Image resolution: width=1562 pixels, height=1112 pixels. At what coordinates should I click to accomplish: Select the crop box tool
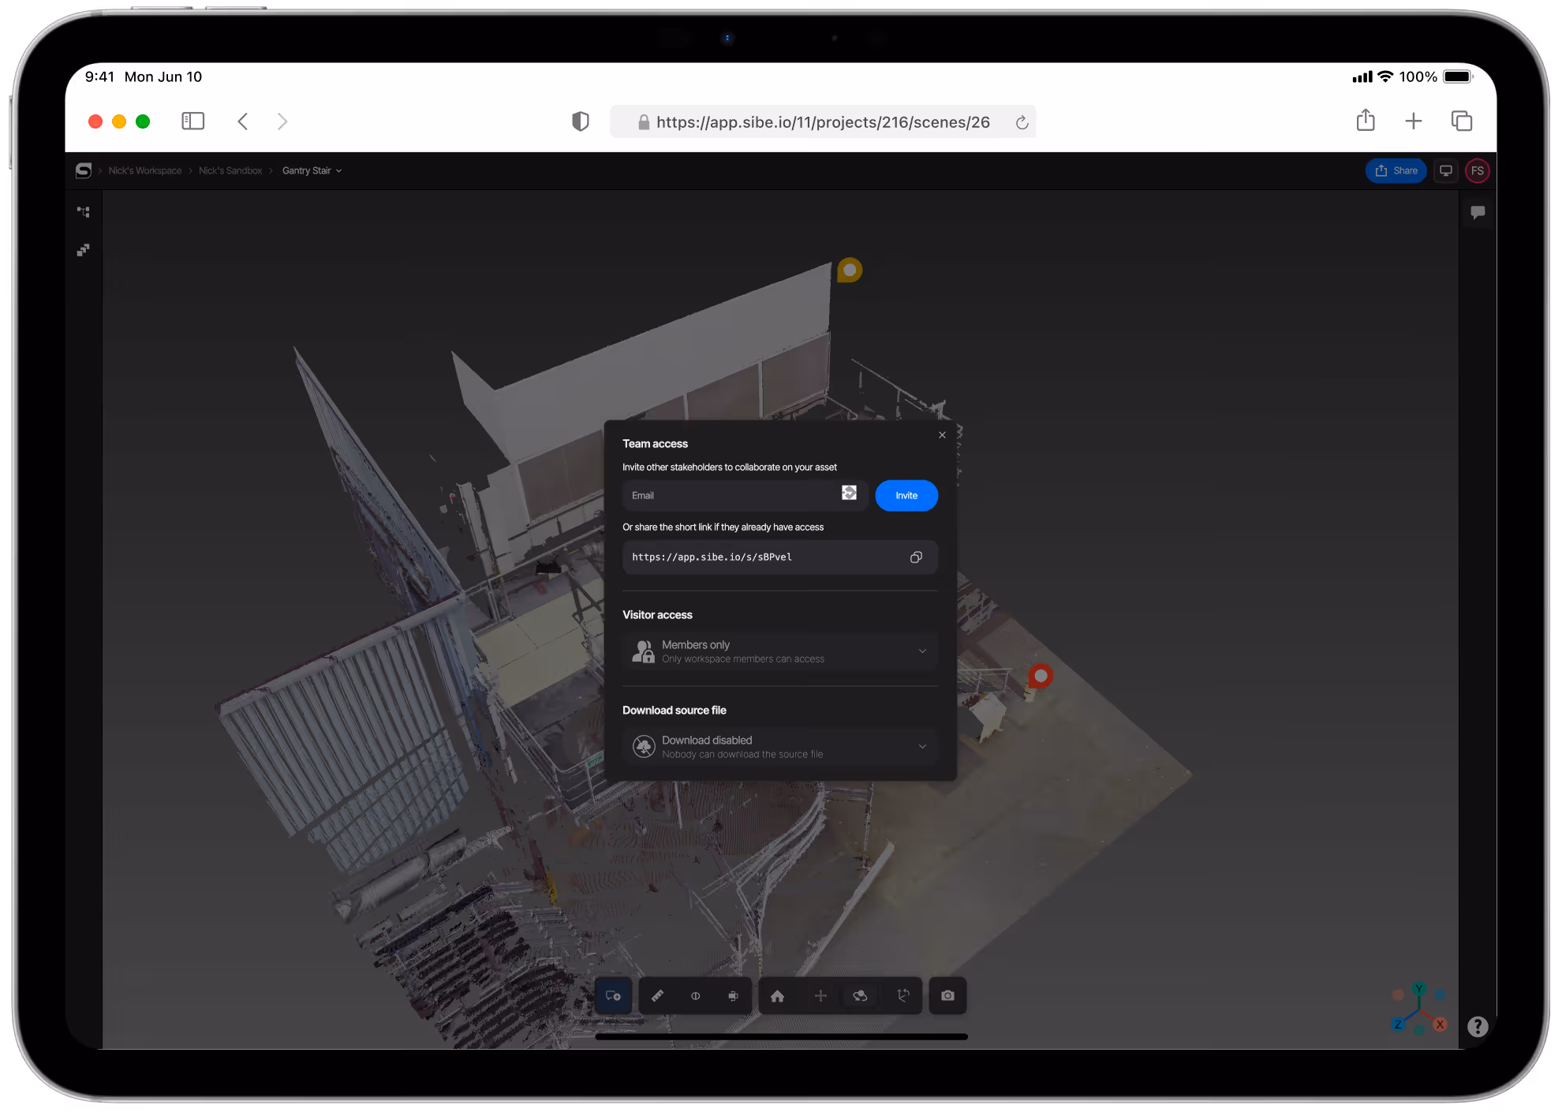(733, 996)
